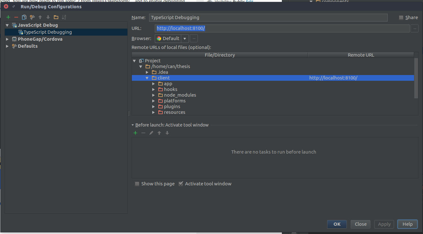Close the Run/Debug Configurations dialog window
Image resolution: width=423 pixels, height=234 pixels.
point(6,6)
